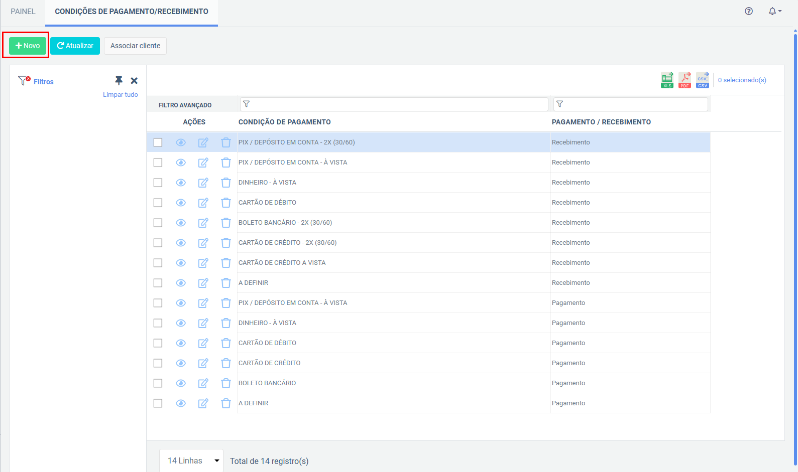The width and height of the screenshot is (798, 472).
Task: Tick checkbox for Pagamento A DEFINIR row
Action: 158,403
